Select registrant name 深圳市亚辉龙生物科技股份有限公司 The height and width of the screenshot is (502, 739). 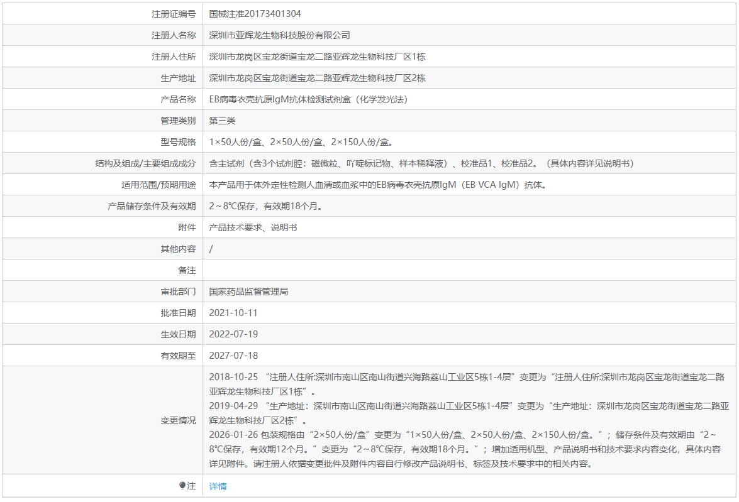[x=279, y=35]
